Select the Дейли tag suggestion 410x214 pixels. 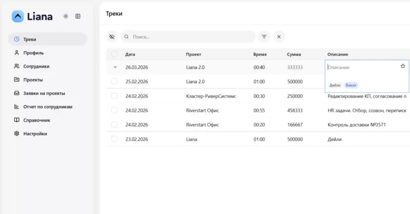coord(335,85)
